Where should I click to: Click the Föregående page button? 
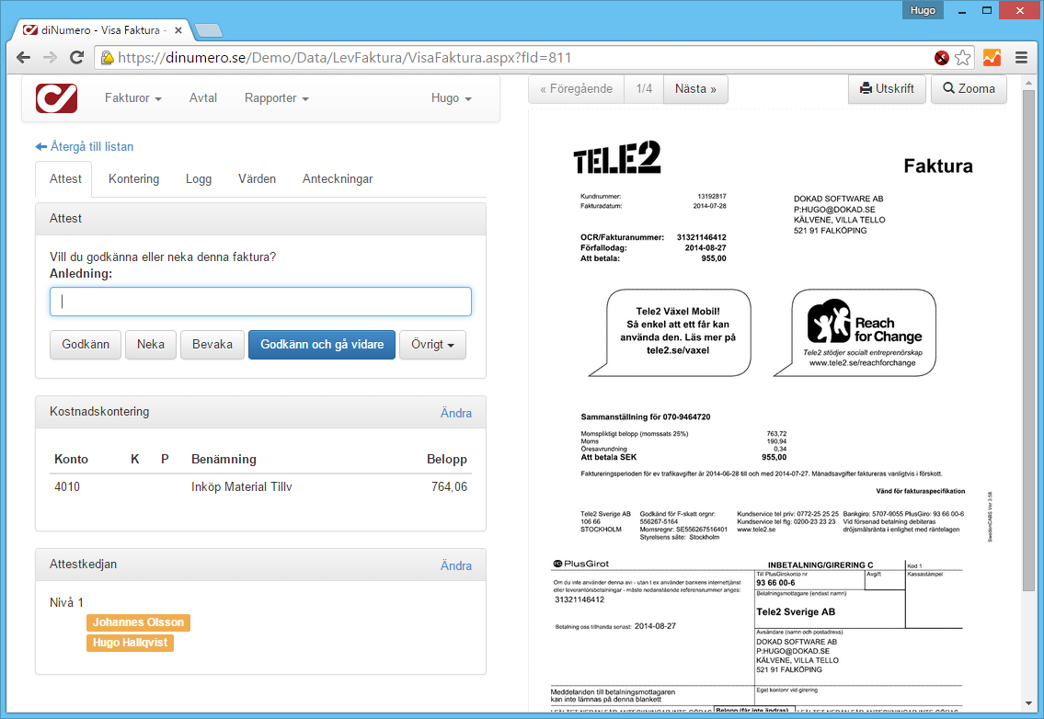[x=577, y=88]
